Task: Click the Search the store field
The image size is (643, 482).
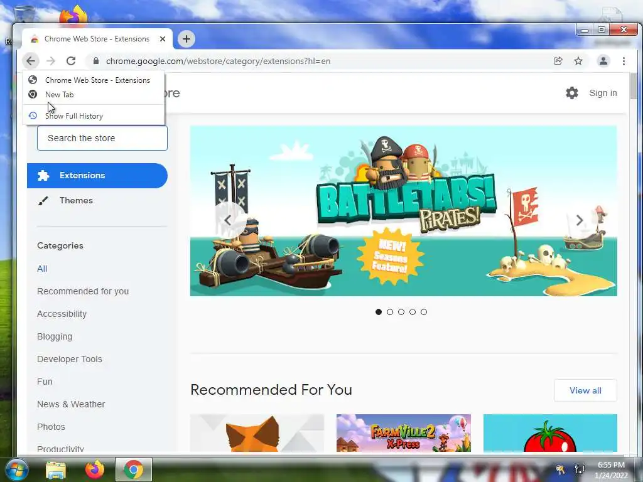Action: (x=102, y=138)
